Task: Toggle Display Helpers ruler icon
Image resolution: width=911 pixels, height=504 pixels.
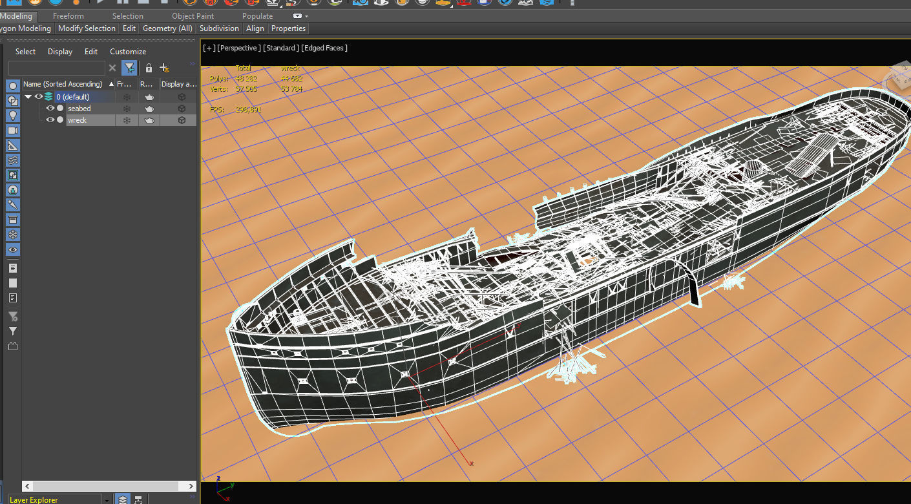Action: (x=13, y=145)
